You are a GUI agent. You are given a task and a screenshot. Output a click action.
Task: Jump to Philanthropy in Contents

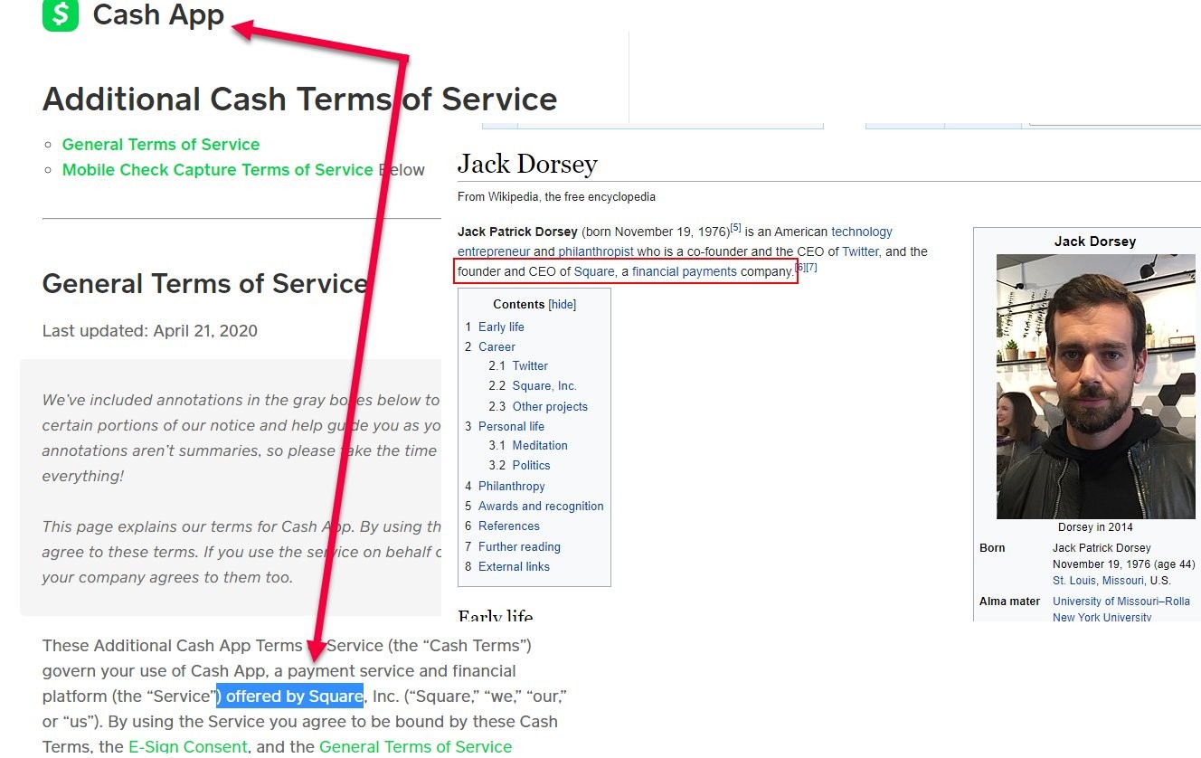click(x=511, y=487)
